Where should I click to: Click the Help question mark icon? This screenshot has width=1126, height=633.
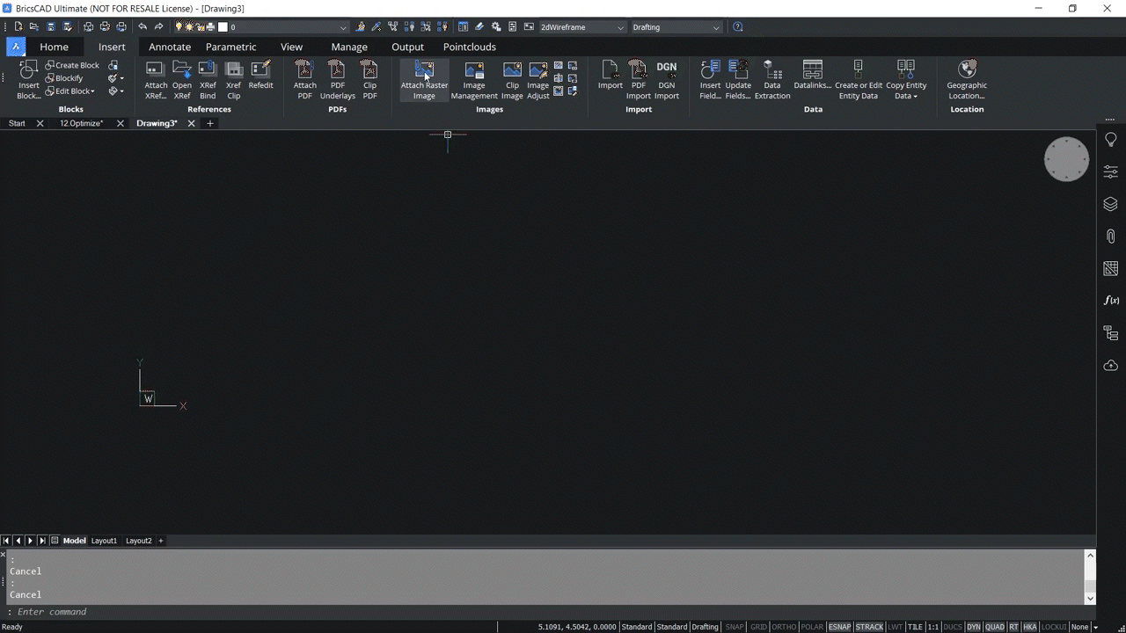point(738,27)
